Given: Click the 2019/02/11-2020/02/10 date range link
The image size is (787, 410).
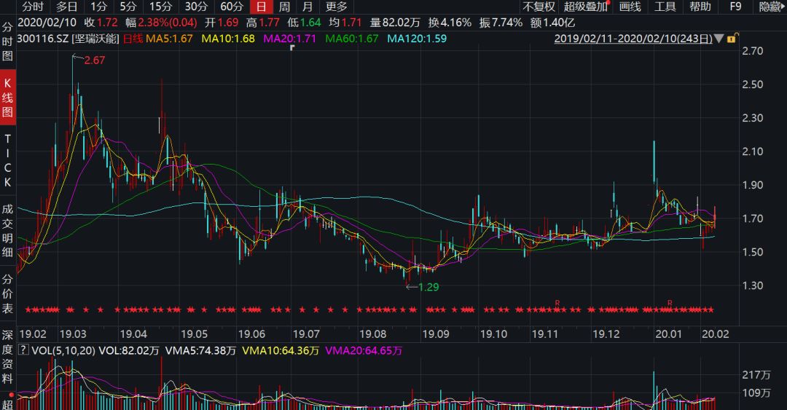Looking at the screenshot, I should [633, 39].
